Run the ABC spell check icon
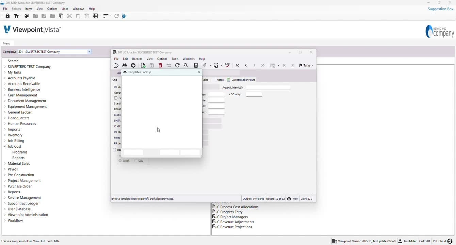This screenshot has width=456, height=245. point(227,65)
